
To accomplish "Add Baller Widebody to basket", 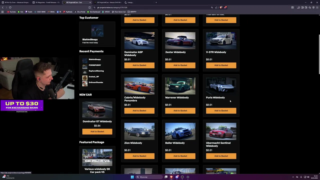I will pos(180,156).
